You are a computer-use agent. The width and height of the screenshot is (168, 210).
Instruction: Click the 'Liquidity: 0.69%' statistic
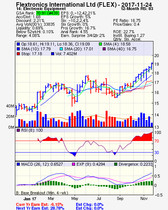[x=29, y=28]
